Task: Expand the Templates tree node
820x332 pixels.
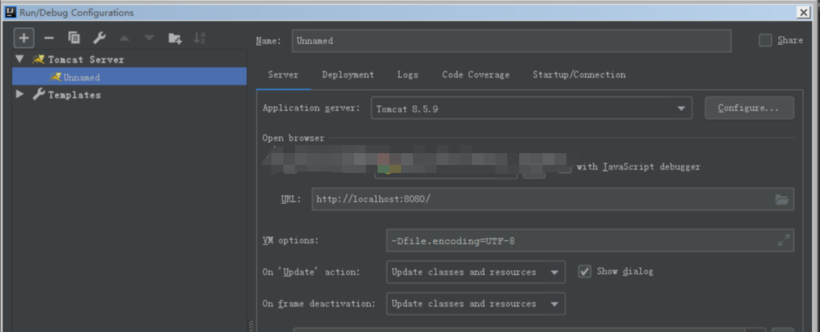Action: click(21, 94)
